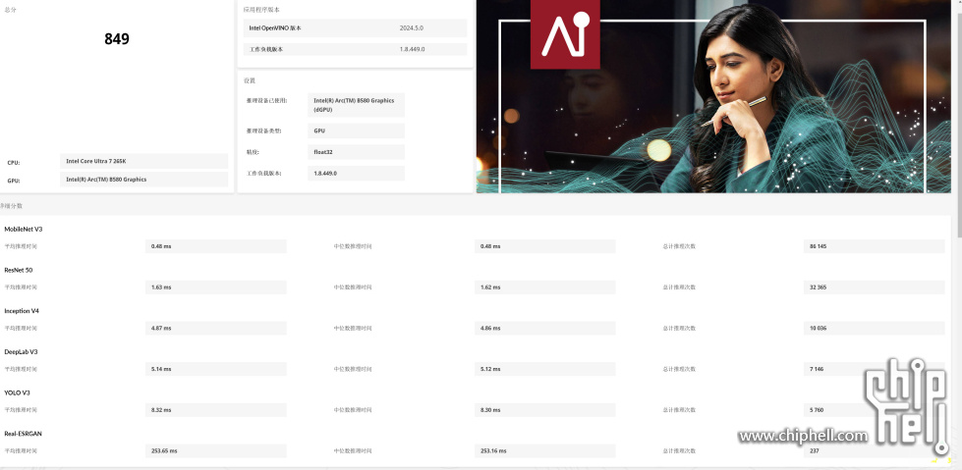This screenshot has width=962, height=470.
Task: Click the YOLO V3 heading
Action: 17,392
